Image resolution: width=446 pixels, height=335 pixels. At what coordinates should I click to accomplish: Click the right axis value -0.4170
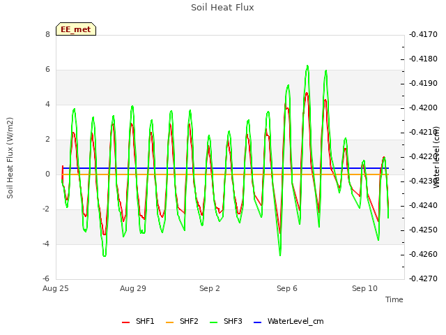click(423, 34)
